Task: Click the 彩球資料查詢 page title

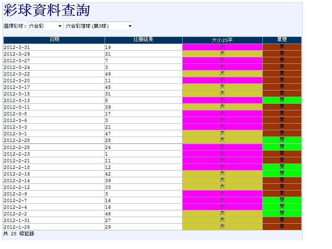Action: click(46, 11)
